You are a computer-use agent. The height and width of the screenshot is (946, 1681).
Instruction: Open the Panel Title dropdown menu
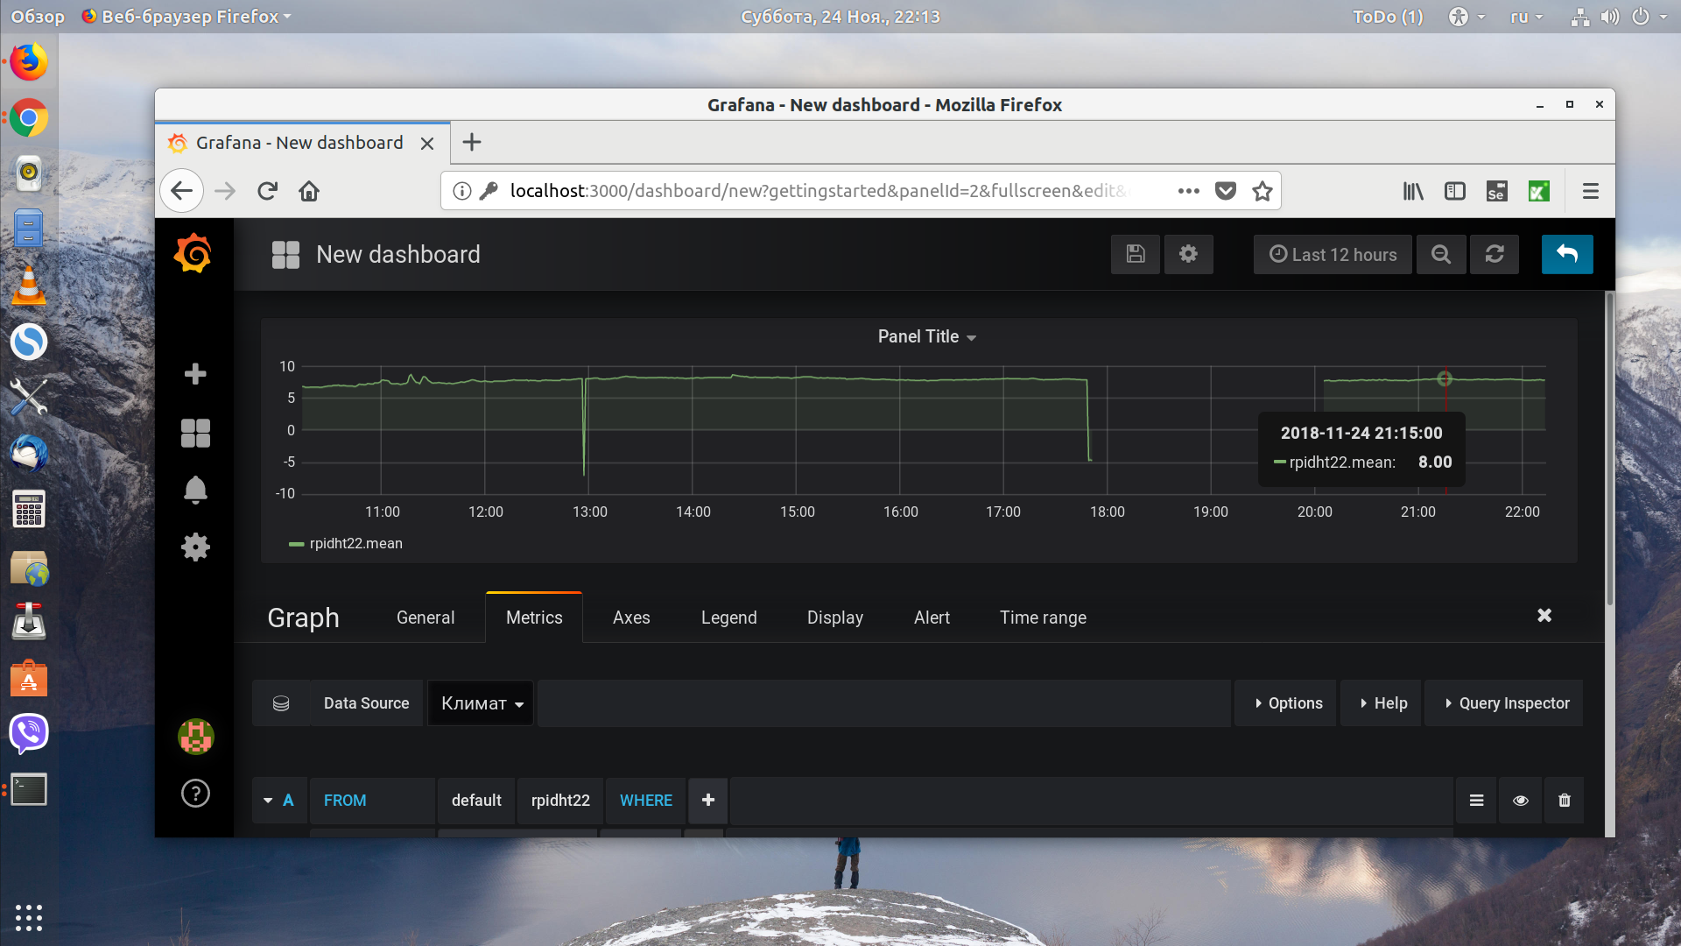(x=926, y=336)
